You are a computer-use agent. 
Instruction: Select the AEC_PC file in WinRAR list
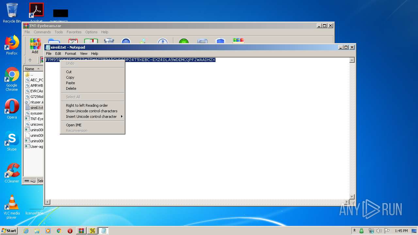coord(34,80)
